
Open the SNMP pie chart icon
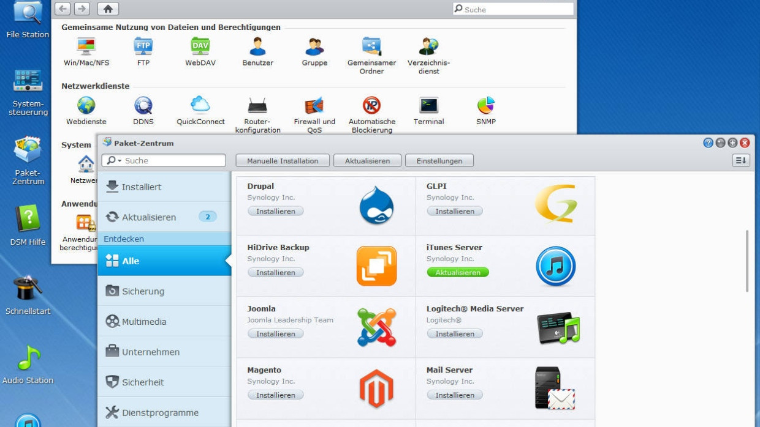[486, 105]
